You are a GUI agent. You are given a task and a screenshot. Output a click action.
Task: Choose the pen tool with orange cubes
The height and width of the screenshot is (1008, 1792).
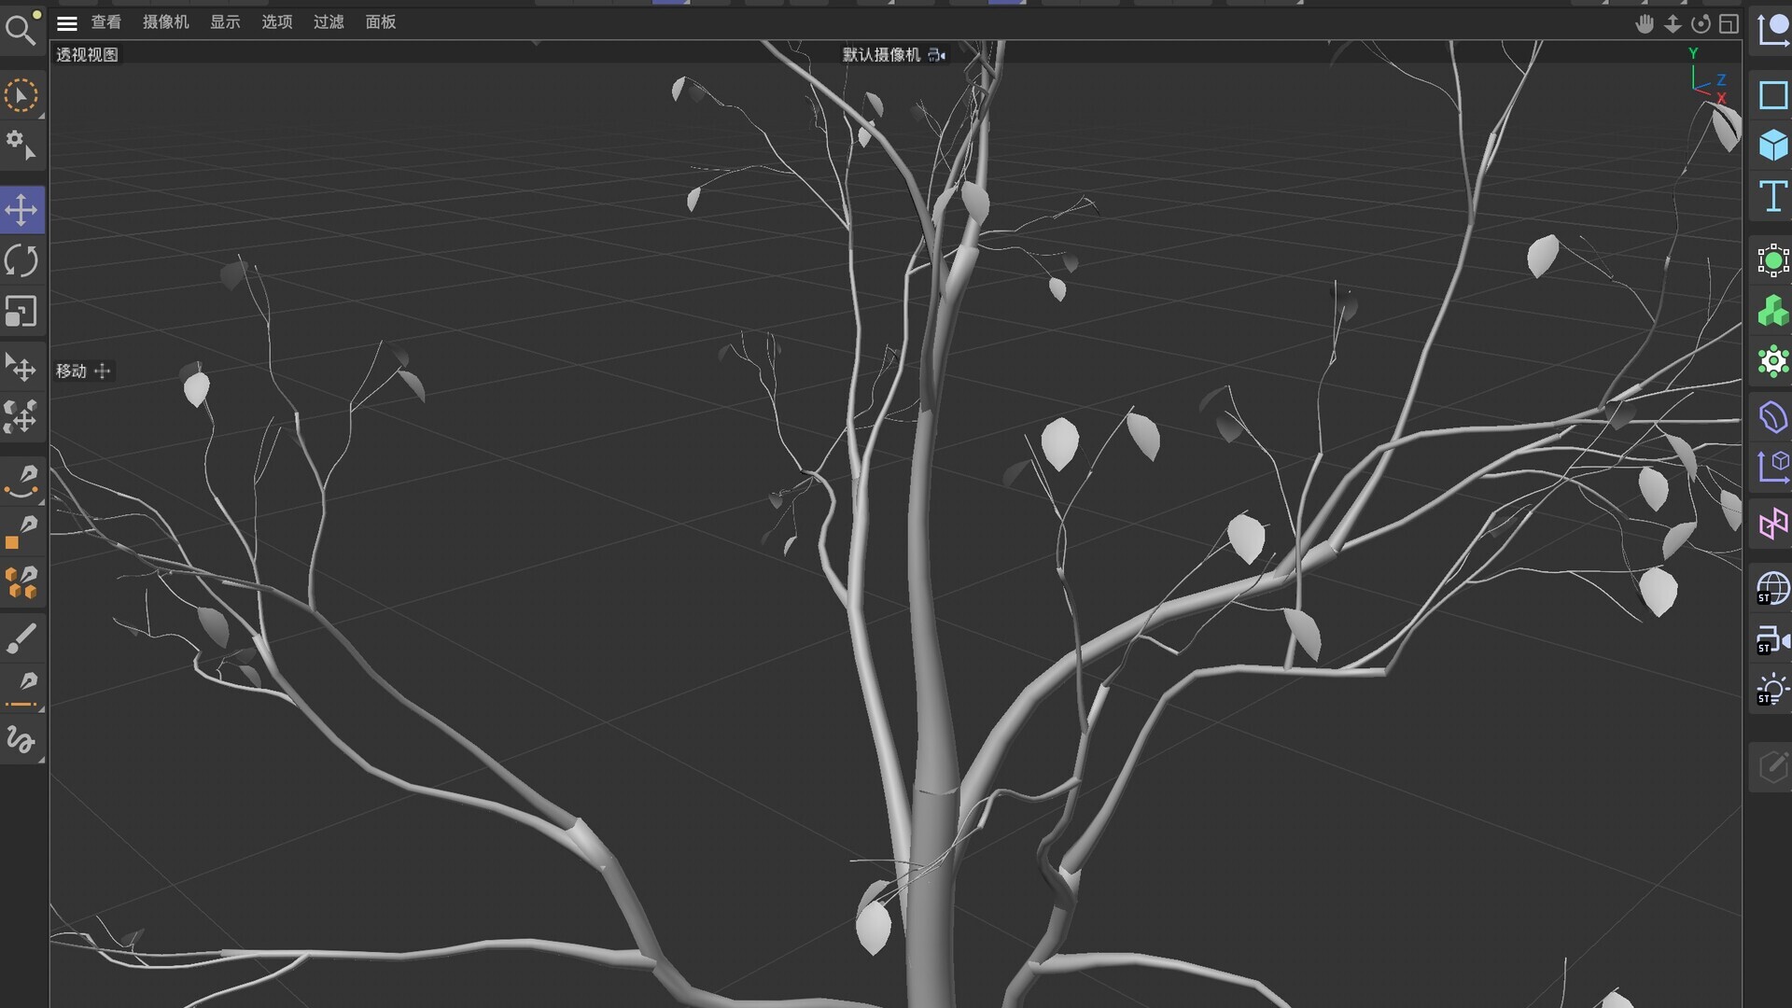point(21,583)
